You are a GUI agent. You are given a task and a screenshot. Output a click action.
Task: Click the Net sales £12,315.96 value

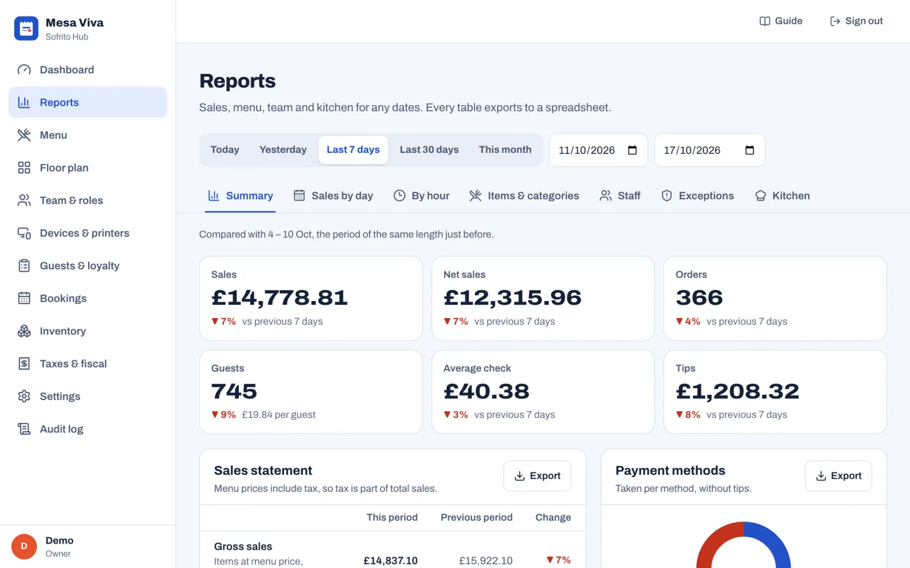pos(512,298)
